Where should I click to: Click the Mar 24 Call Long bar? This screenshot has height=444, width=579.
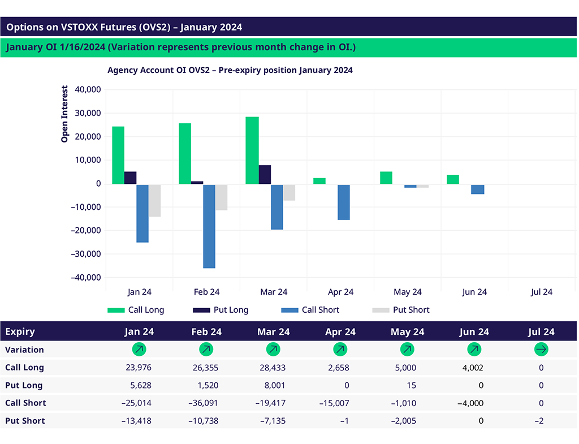click(252, 150)
